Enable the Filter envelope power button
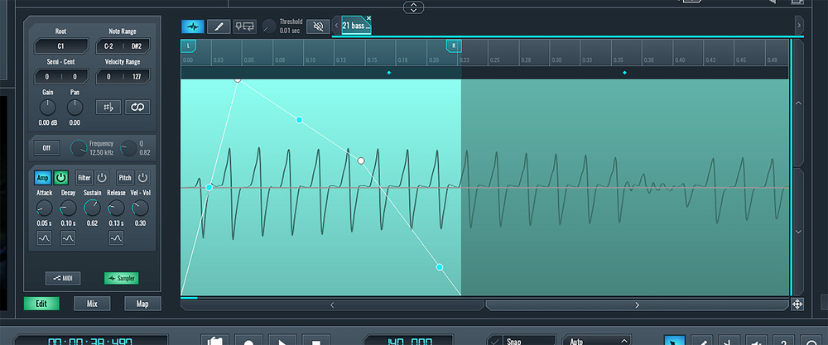Image resolution: width=828 pixels, height=345 pixels. [x=102, y=177]
